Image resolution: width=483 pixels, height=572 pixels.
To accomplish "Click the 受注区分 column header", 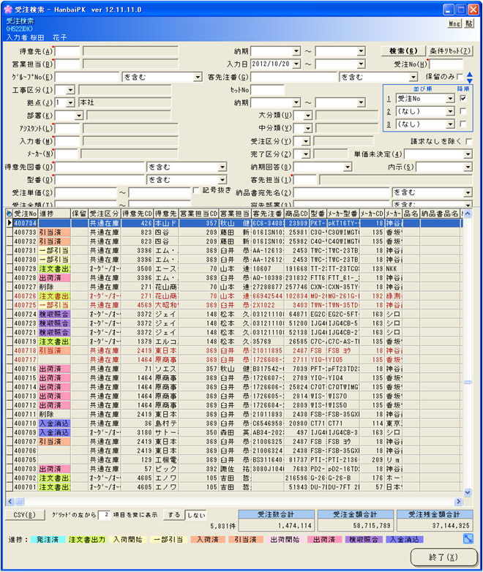I will pyautogui.click(x=104, y=213).
